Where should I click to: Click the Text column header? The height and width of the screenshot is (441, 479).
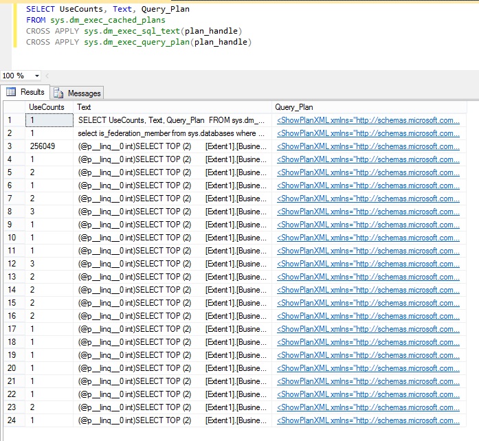click(84, 107)
